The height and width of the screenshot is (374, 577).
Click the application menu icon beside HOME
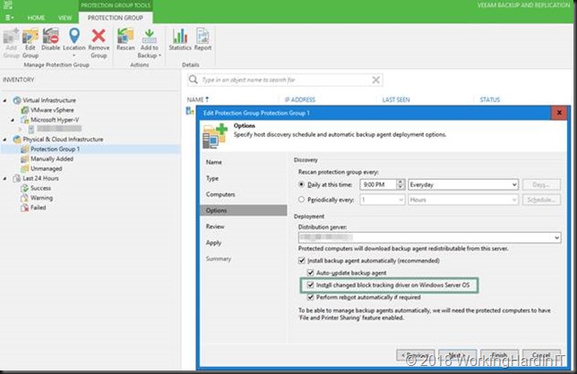(9, 18)
